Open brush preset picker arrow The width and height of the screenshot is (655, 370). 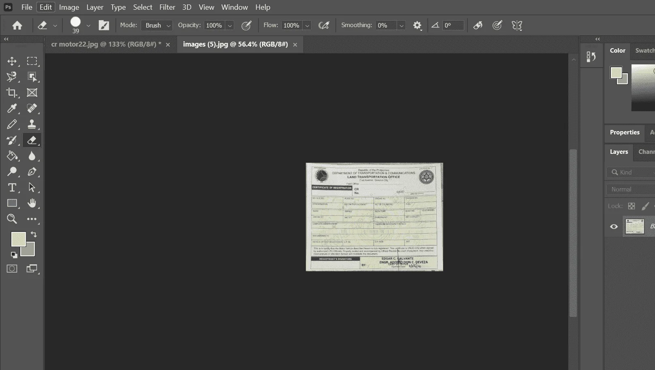coord(88,26)
